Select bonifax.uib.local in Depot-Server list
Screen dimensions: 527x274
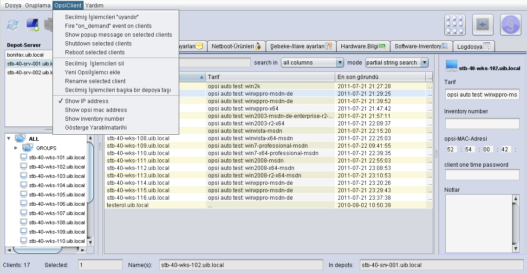click(x=26, y=55)
